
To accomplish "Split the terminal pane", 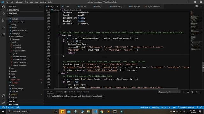I will (188, 92).
